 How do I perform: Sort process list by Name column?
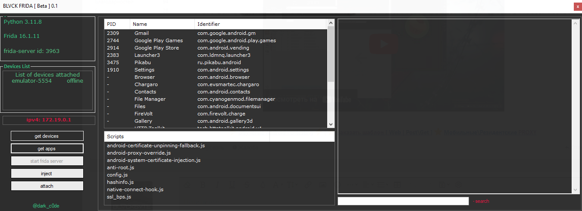coord(162,24)
